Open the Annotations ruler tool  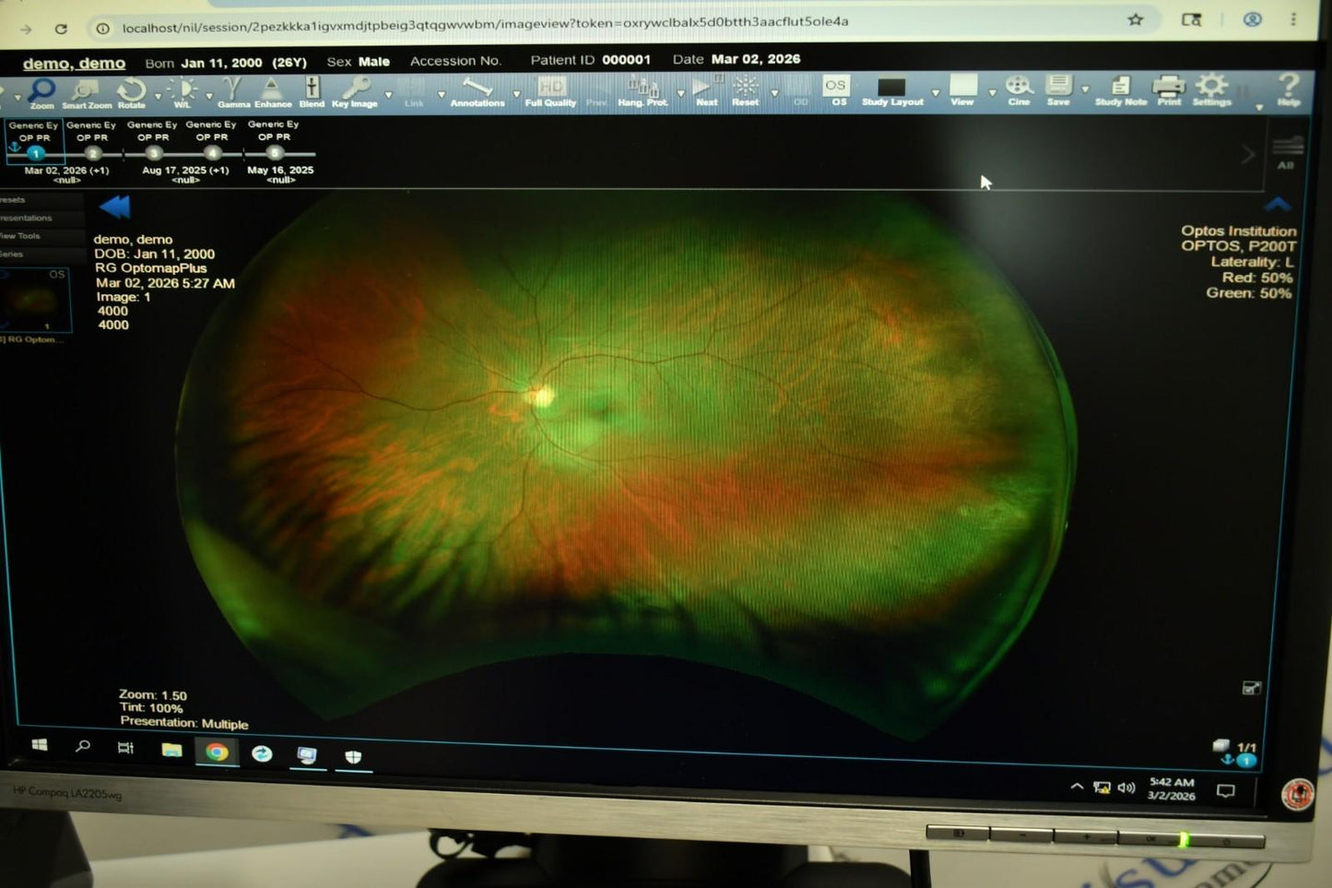[x=477, y=93]
